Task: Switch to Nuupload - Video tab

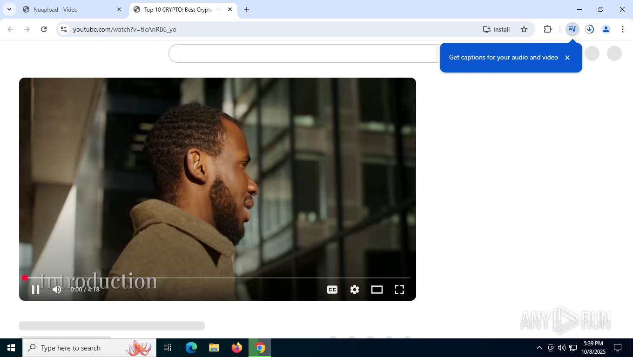Action: tap(72, 9)
